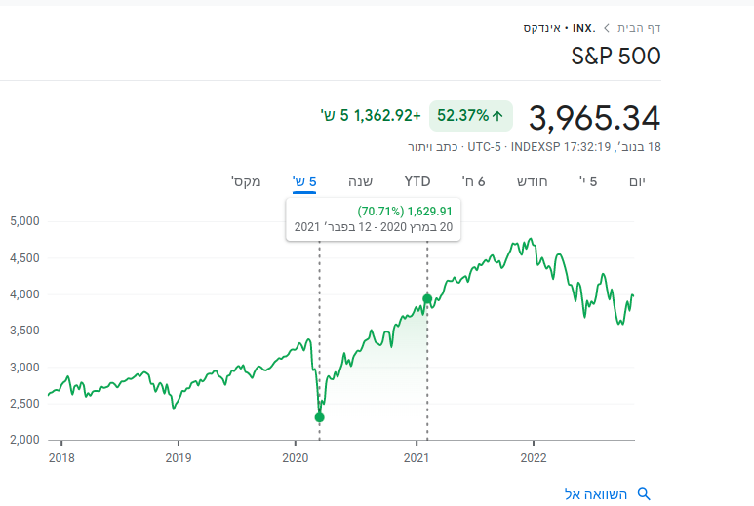Screen dimensions: 754x506
Task: Click the green 52.37% change badge
Action: pos(471,116)
